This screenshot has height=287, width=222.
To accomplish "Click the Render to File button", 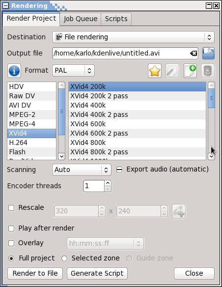I will coord(35,273).
